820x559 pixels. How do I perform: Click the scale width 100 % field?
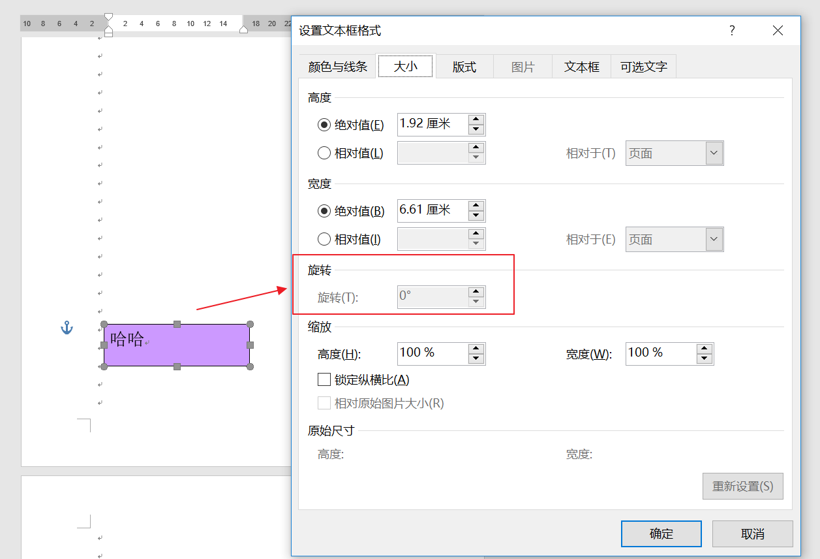(x=661, y=353)
